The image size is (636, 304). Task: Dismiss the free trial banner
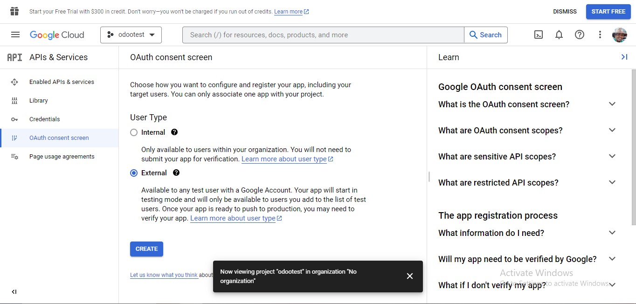tap(565, 12)
